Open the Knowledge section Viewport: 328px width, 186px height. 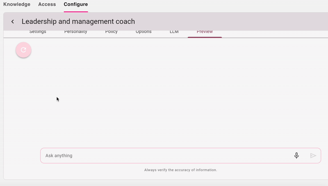(x=17, y=5)
